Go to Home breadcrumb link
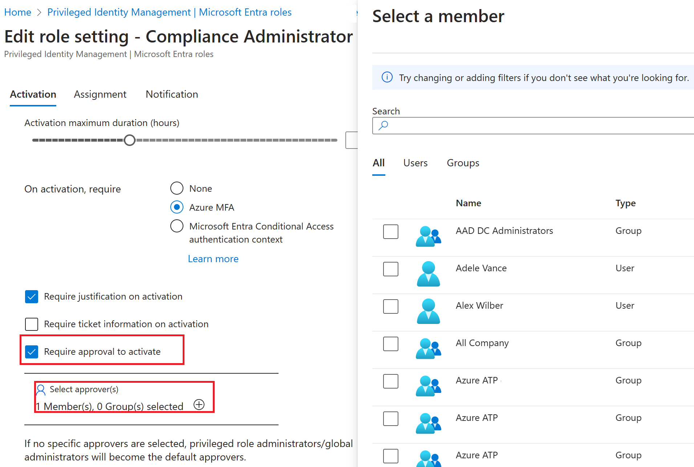Screen dimensions: 694x467 pyautogui.click(x=17, y=12)
